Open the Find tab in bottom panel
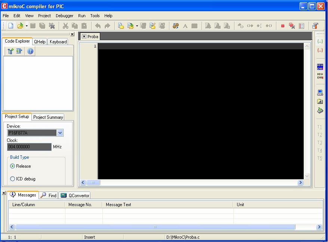Viewport: 328px width, 242px height. (49, 195)
